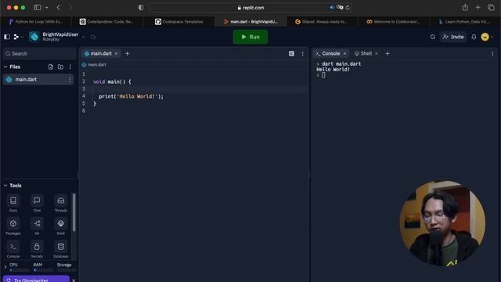Click the Storage usage bar
Viewport: 501px width, 282px height.
tap(66, 270)
